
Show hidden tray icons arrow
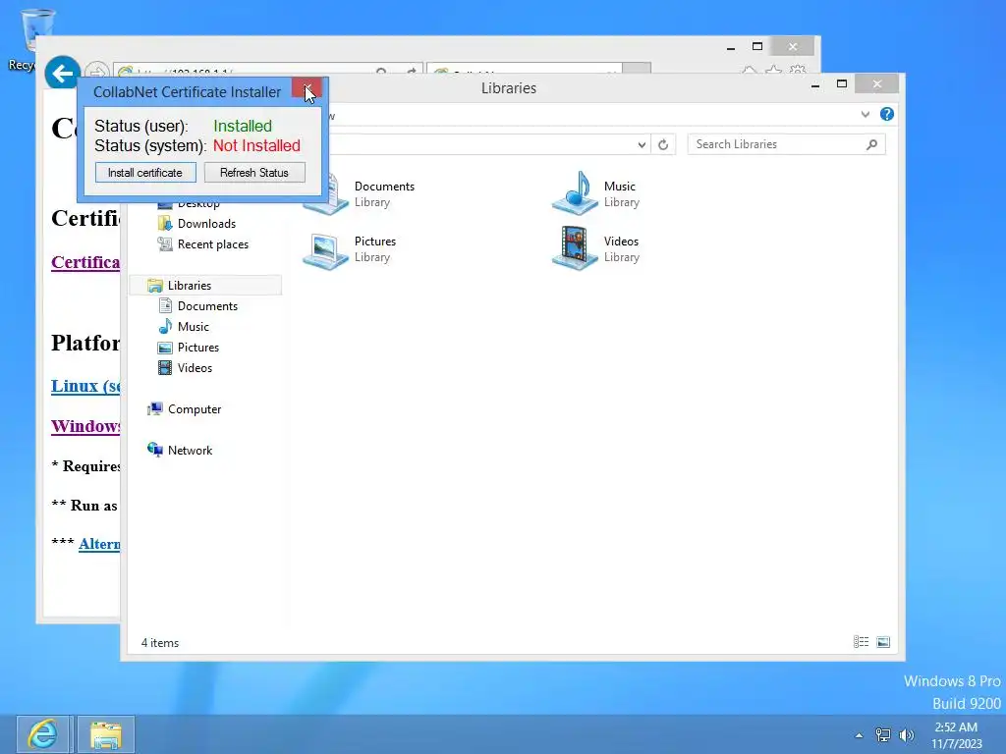pos(859,735)
